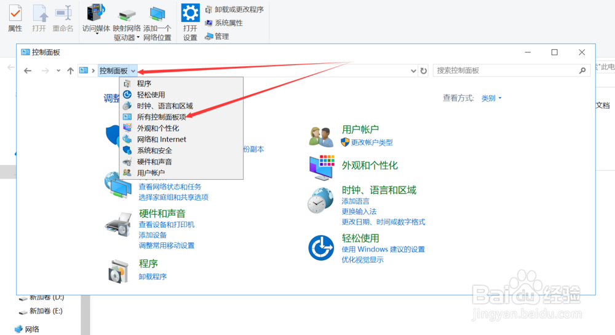The width and height of the screenshot is (615, 335).
Task: Click the Ease of Access blue circular icon
Action: [321, 248]
